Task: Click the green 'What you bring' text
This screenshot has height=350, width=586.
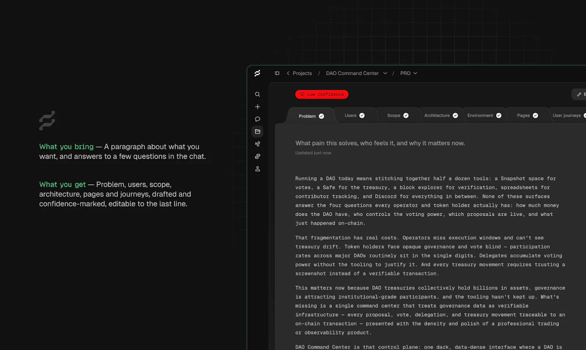Action: 66,147
